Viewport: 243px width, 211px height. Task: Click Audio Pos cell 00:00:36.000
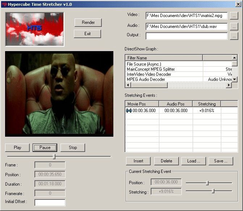(x=176, y=111)
